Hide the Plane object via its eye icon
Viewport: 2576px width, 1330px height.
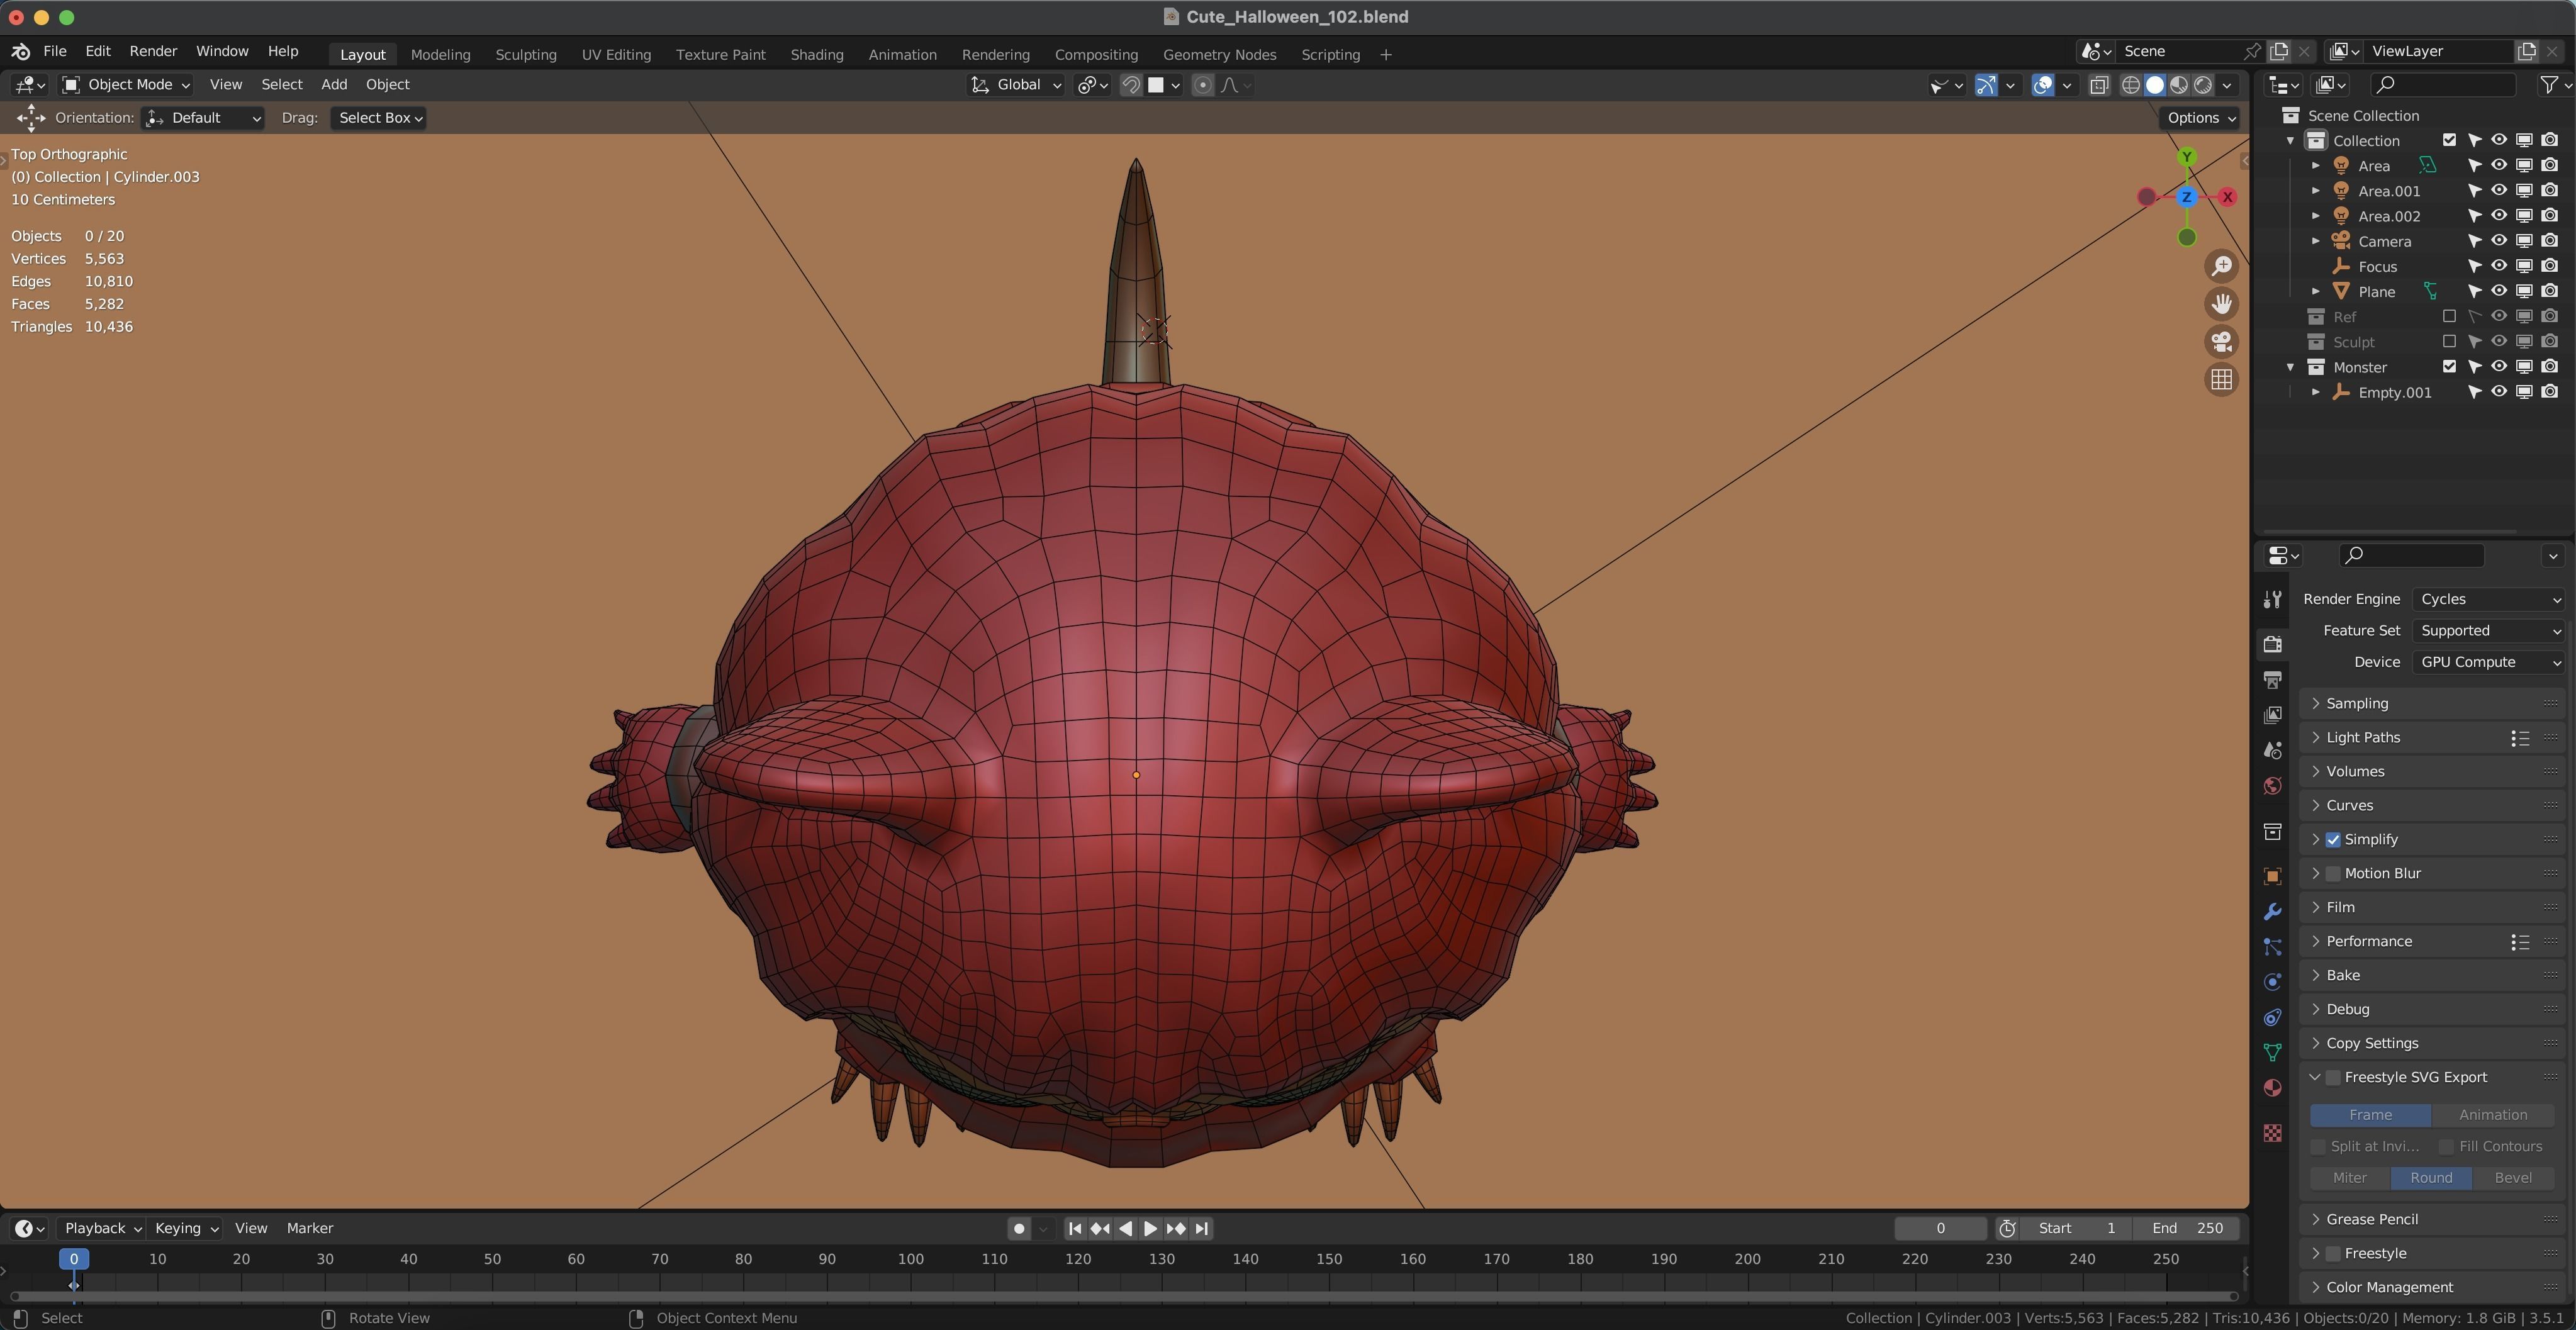(x=2498, y=291)
